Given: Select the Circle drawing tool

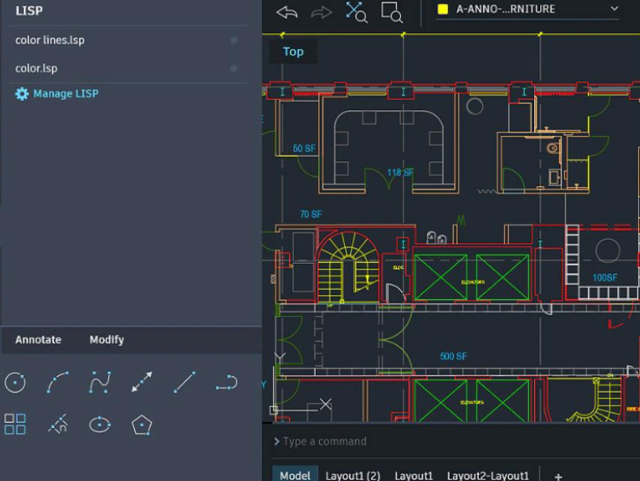Looking at the screenshot, I should 15,383.
